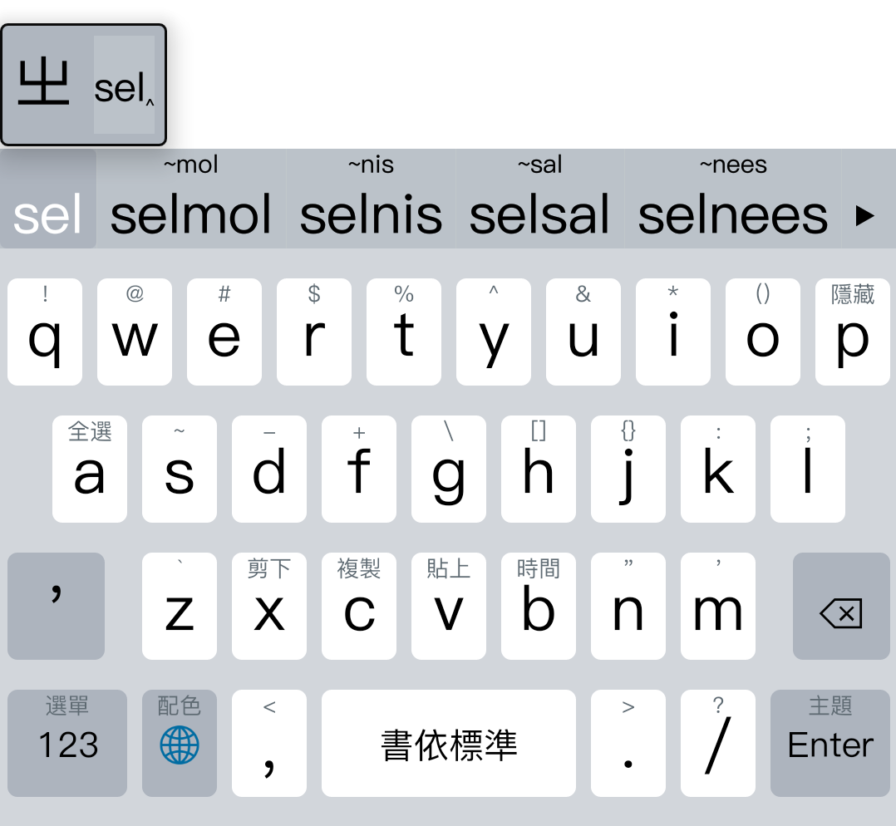This screenshot has width=896, height=826.
Task: Select the candidate word "selmol"
Action: point(191,204)
